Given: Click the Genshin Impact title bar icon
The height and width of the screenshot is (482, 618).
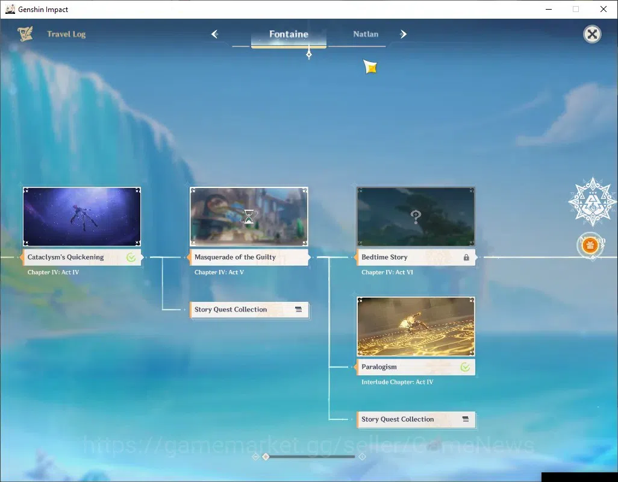Looking at the screenshot, I should click(10, 9).
